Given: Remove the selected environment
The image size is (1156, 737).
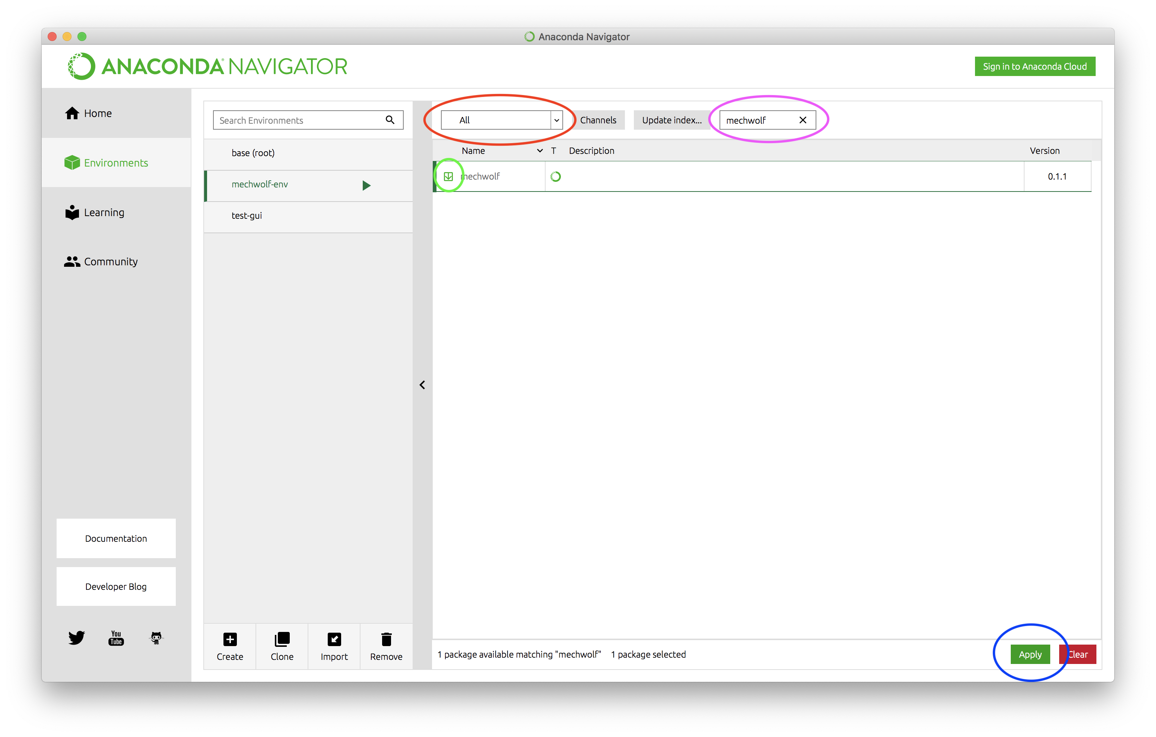Looking at the screenshot, I should pos(386,646).
